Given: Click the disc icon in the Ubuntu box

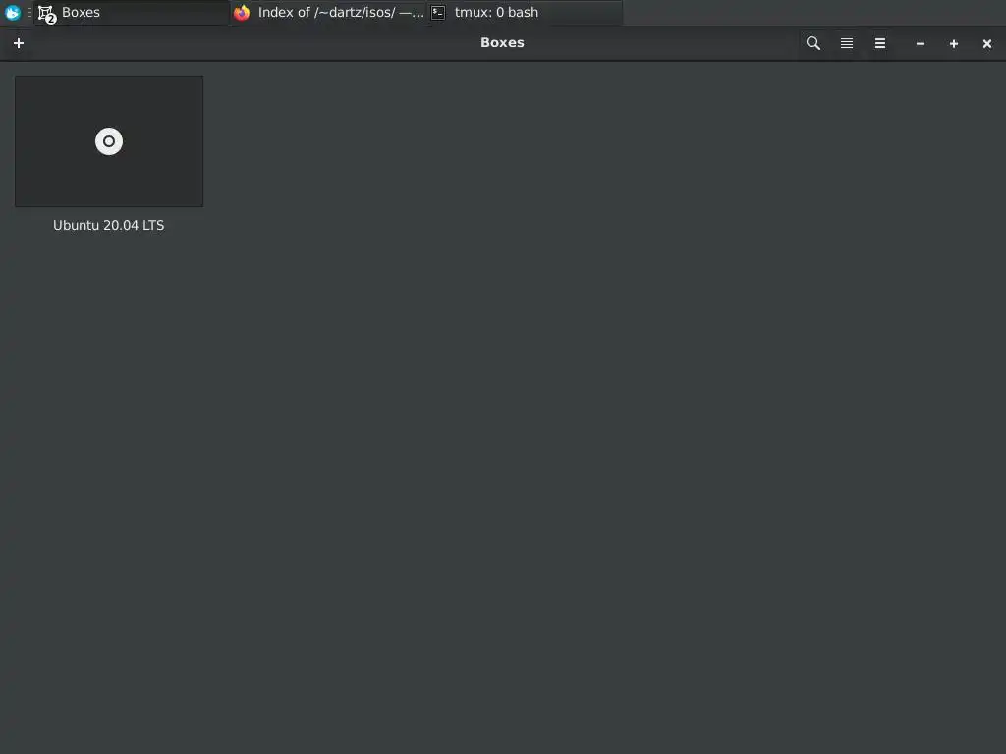Looking at the screenshot, I should tap(109, 141).
